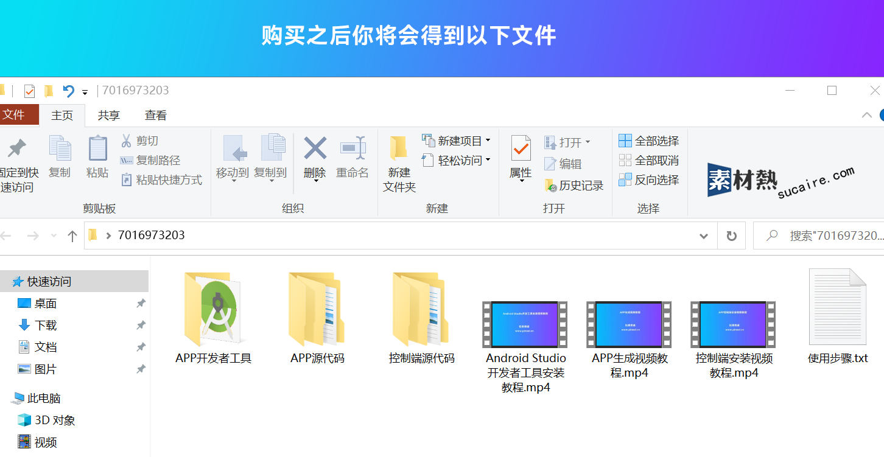Click the Delete (删除) X icon
This screenshot has height=457, width=884.
point(315,148)
